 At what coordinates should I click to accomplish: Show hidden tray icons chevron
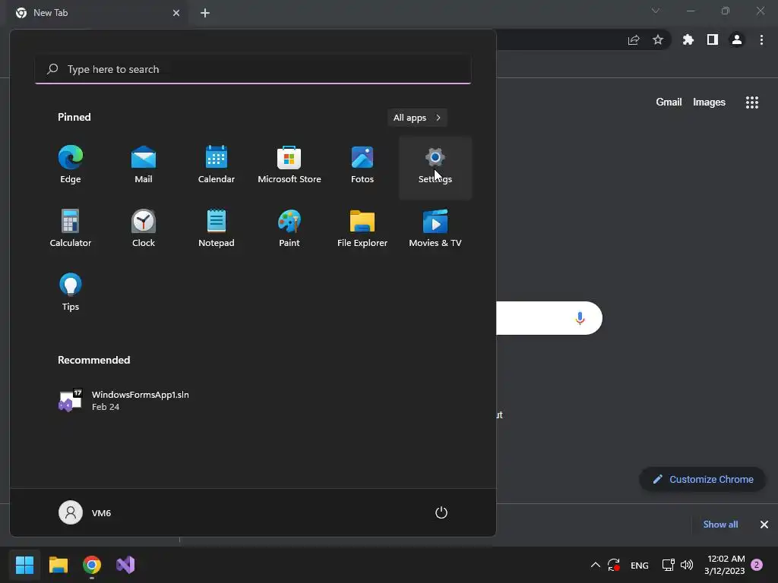(x=596, y=565)
